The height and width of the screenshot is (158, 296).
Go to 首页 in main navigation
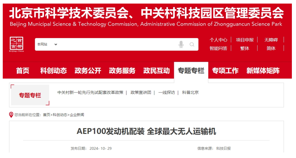click(x=23, y=70)
